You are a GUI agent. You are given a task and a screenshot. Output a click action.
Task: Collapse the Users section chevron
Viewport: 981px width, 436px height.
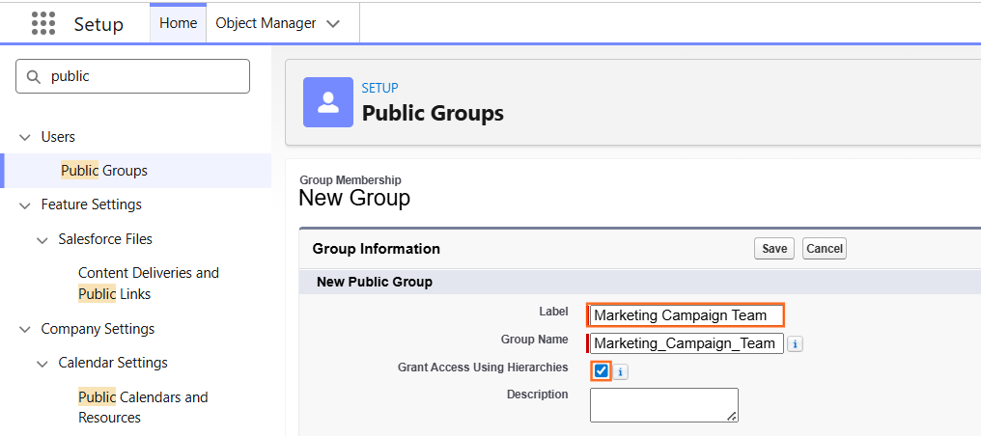tap(25, 137)
